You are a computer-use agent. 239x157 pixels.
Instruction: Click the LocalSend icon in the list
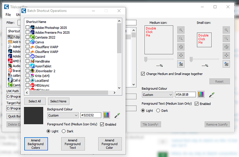click(32, 81)
